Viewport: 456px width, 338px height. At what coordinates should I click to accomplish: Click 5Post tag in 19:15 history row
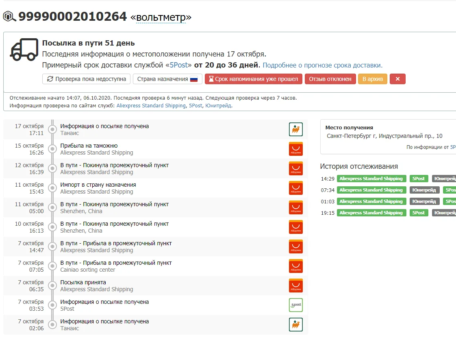point(419,213)
